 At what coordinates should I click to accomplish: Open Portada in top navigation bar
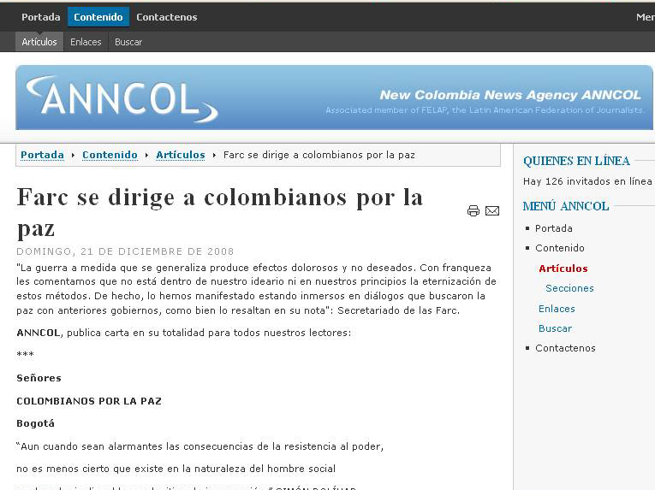40,17
